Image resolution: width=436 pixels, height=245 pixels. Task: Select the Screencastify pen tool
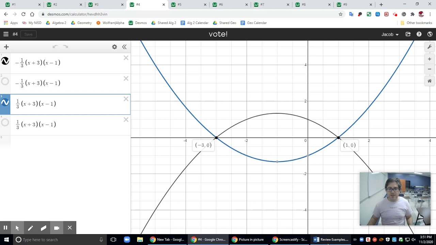[x=30, y=228]
